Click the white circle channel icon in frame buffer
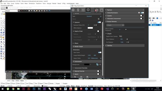The image size is (162, 91). (x=29, y=11)
